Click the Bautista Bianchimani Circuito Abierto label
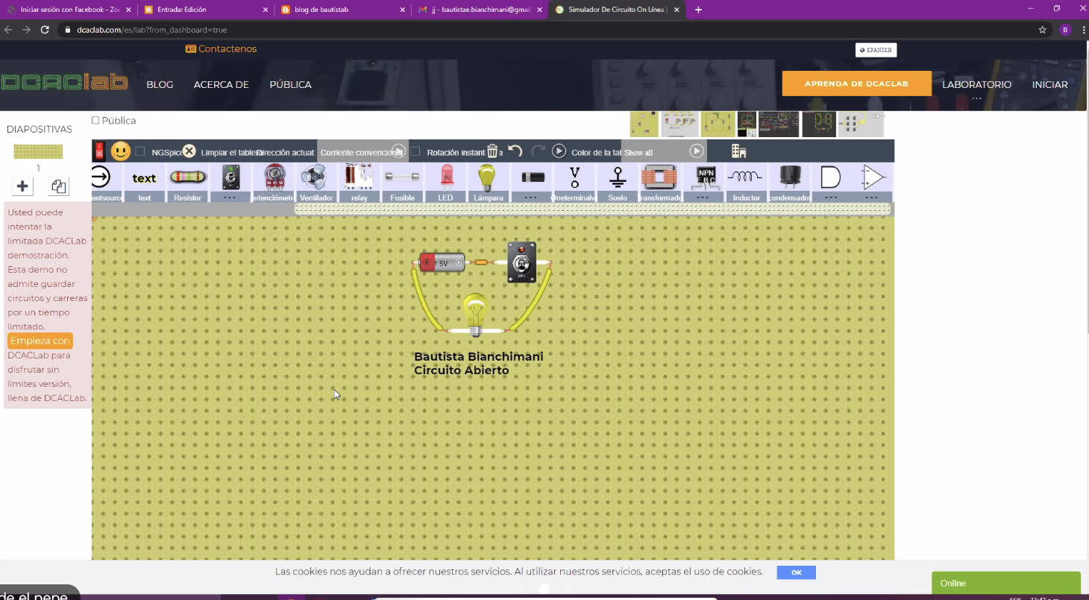The width and height of the screenshot is (1089, 600). pyautogui.click(x=478, y=363)
